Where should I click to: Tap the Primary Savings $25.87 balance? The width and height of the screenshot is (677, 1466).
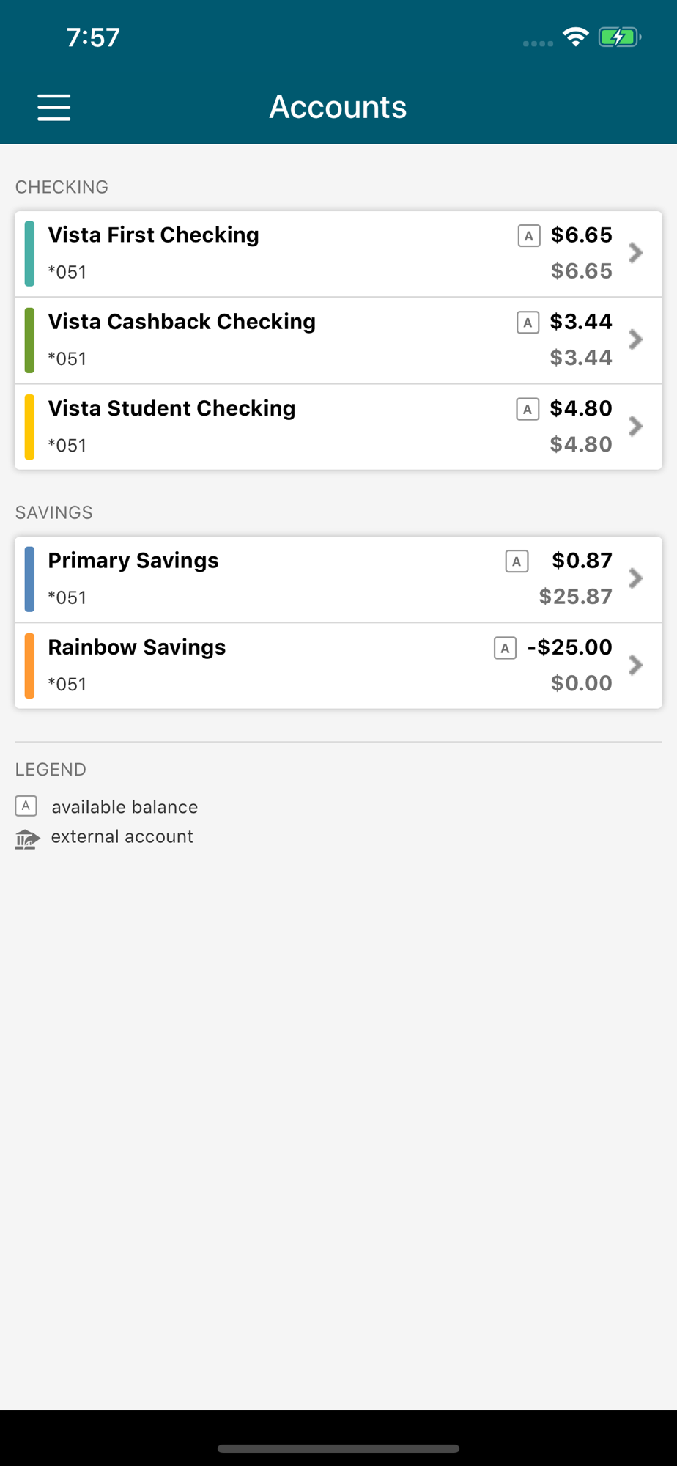(575, 597)
